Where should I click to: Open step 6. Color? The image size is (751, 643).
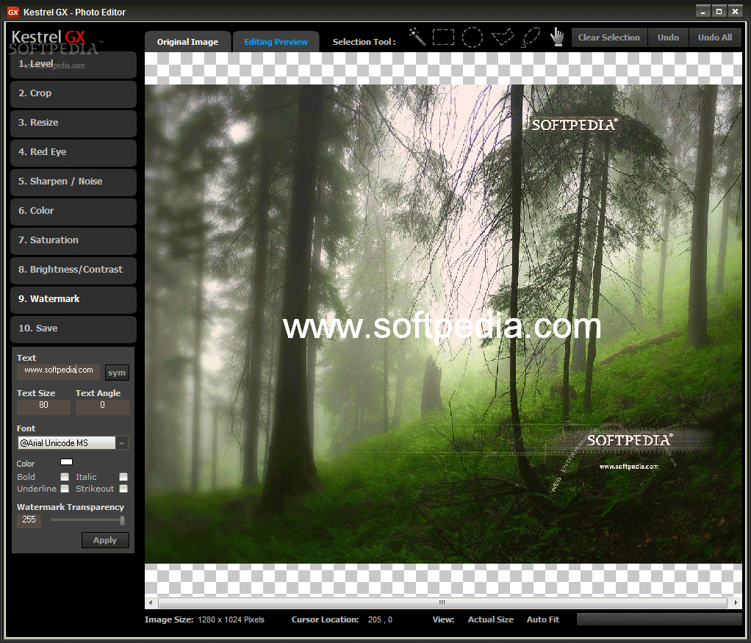coord(73,212)
